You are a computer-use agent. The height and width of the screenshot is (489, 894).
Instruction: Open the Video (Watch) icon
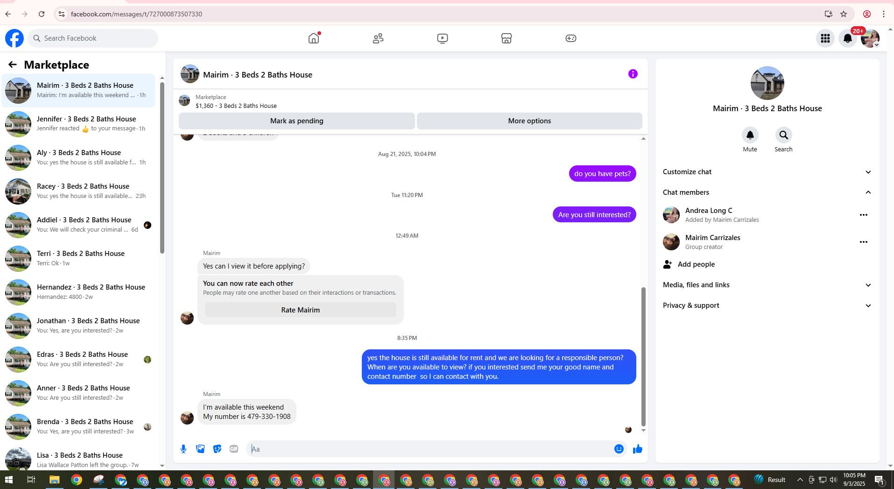(443, 38)
